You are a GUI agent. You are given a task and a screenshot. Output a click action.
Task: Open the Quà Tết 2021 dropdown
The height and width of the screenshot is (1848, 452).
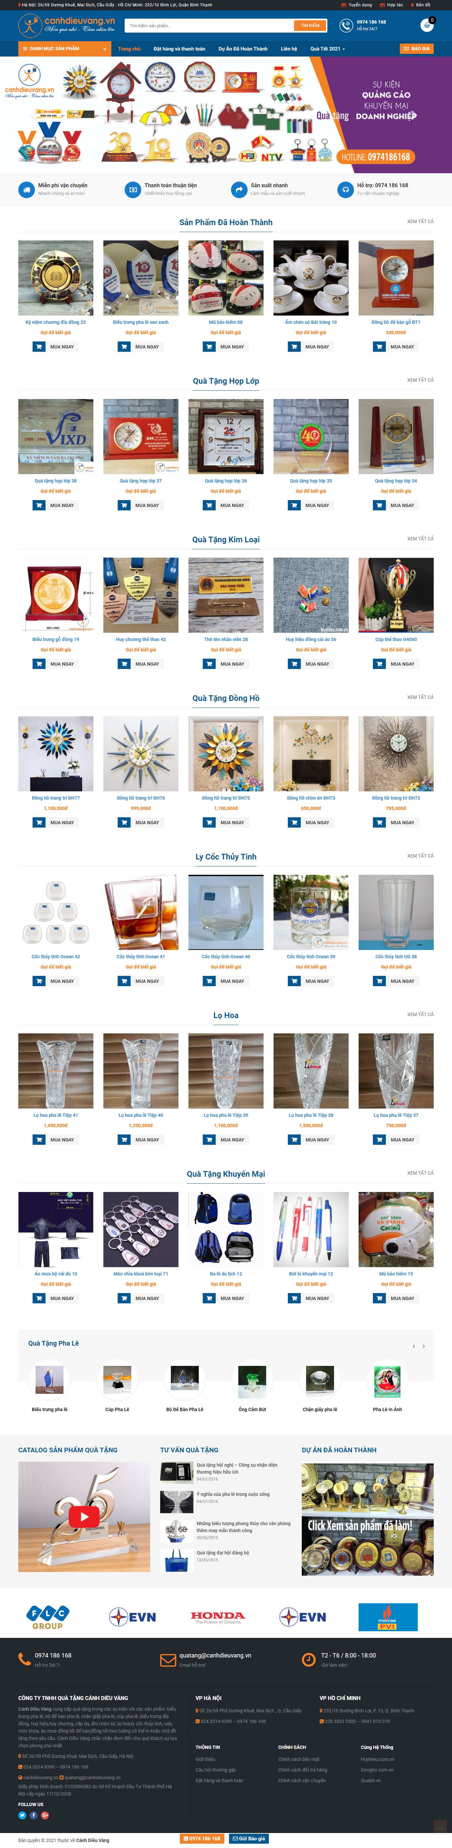point(327,49)
